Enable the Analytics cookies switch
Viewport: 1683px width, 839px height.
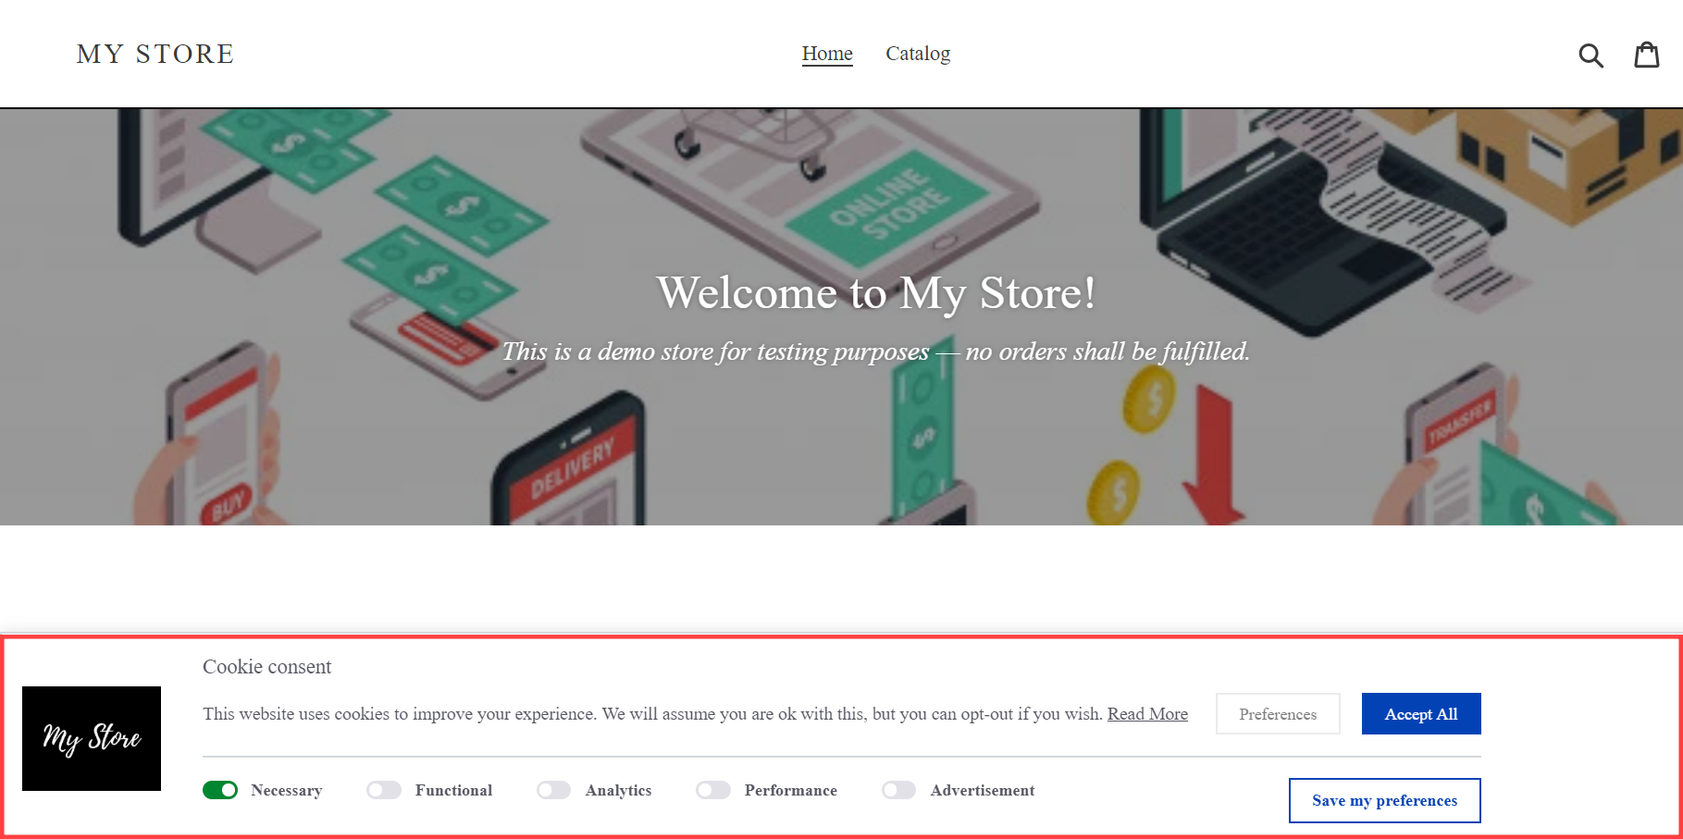click(554, 790)
